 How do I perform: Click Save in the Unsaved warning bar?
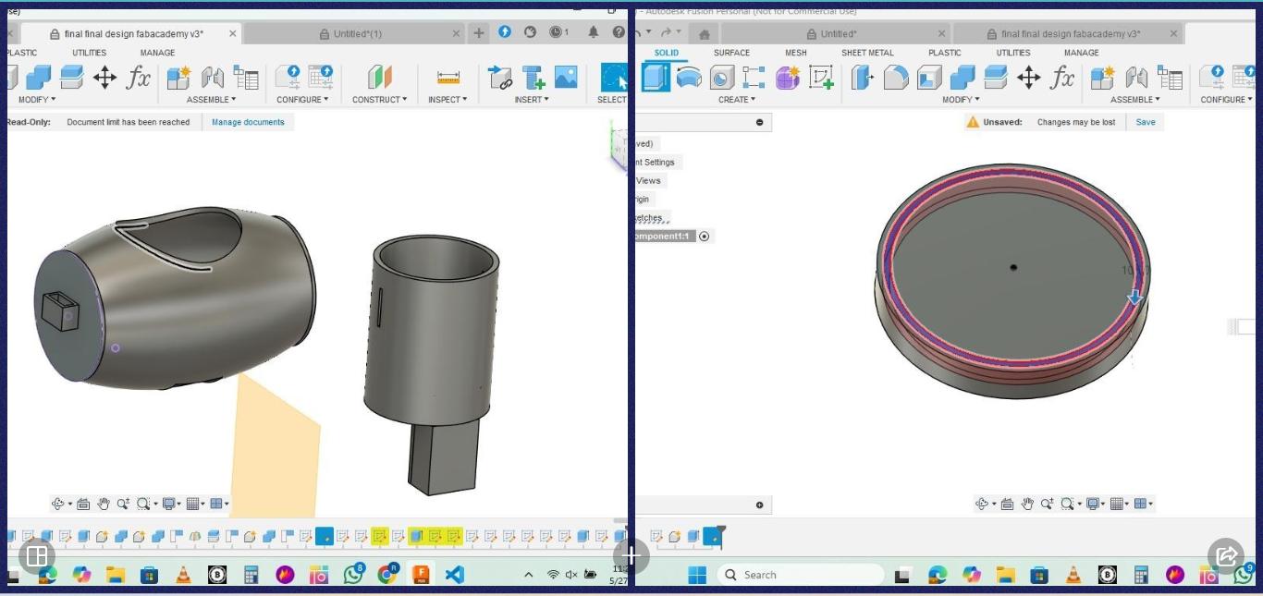click(1146, 122)
